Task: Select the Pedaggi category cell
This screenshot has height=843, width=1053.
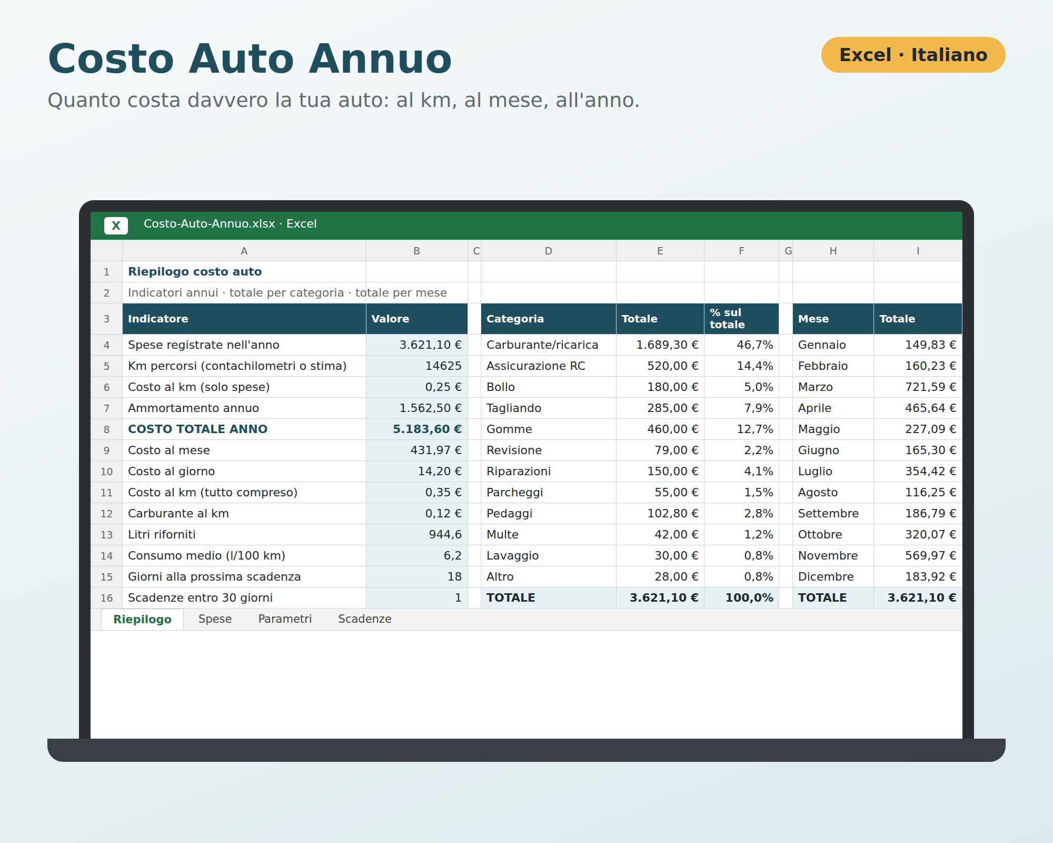Action: (x=548, y=514)
